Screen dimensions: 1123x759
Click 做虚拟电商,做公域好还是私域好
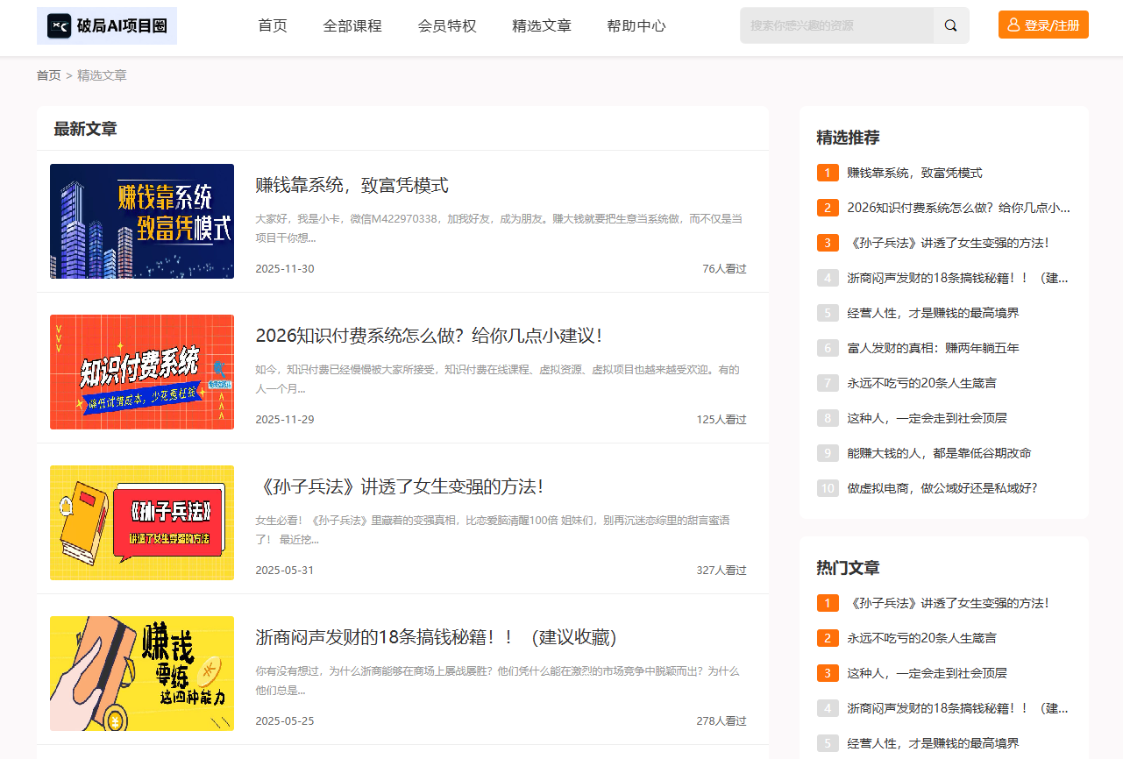[x=942, y=488]
